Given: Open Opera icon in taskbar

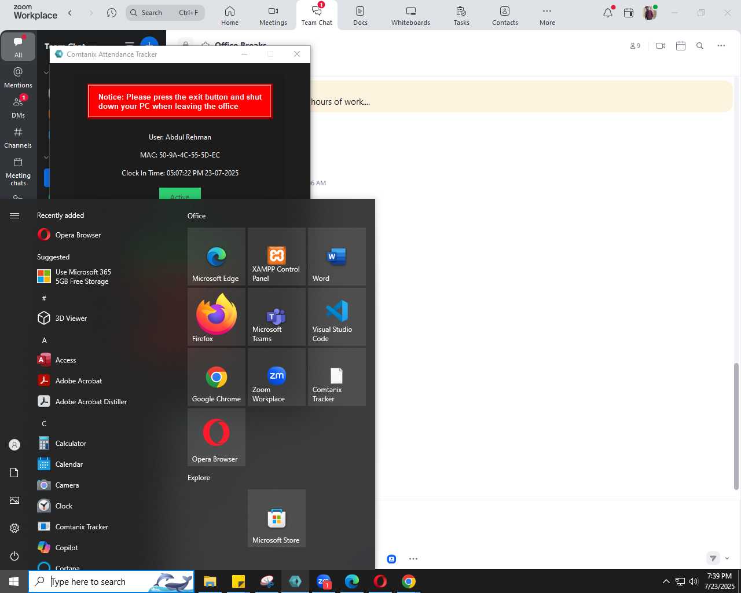Looking at the screenshot, I should (380, 581).
